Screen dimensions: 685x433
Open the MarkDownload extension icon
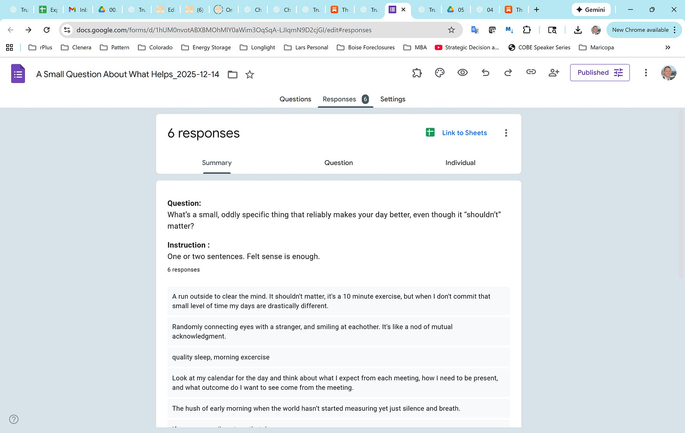pyautogui.click(x=509, y=30)
